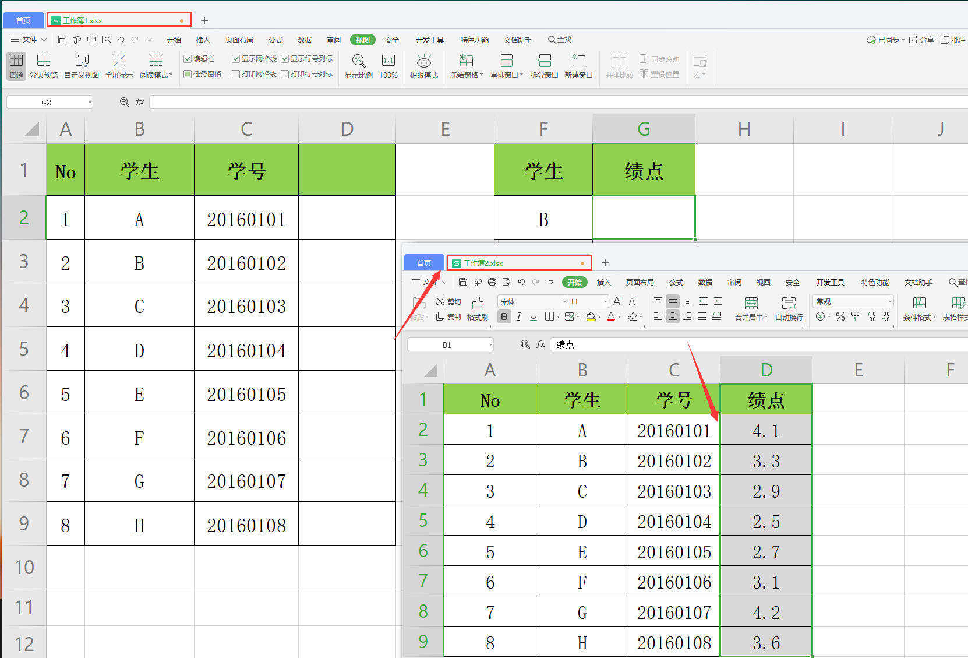Viewport: 968px width, 658px height.
Task: Check Print Gridlines (打印网格线) checkbox
Action: pyautogui.click(x=236, y=74)
